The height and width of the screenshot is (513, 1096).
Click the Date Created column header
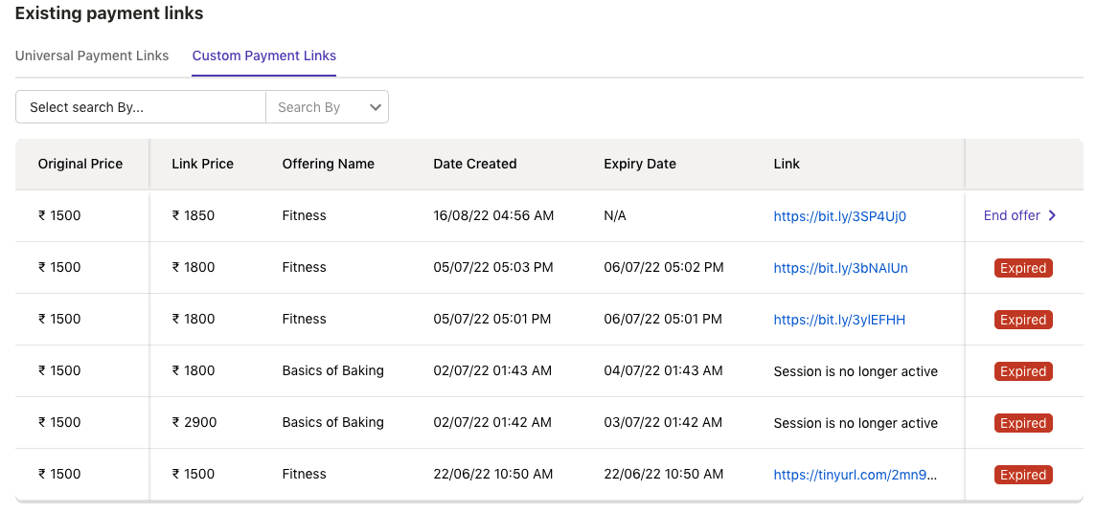pyautogui.click(x=474, y=164)
